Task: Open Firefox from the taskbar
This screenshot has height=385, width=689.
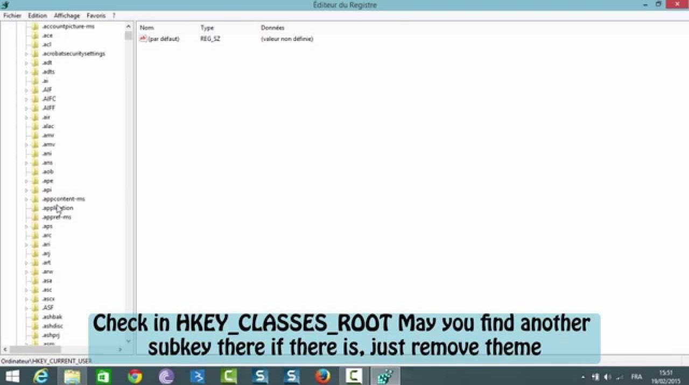Action: 322,376
